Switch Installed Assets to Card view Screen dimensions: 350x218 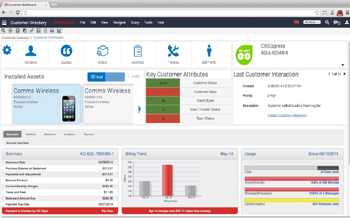click(115, 77)
